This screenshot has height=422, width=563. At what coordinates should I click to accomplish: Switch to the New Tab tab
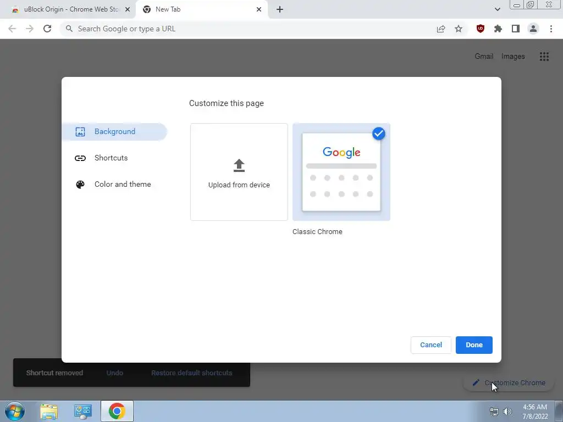pyautogui.click(x=202, y=9)
